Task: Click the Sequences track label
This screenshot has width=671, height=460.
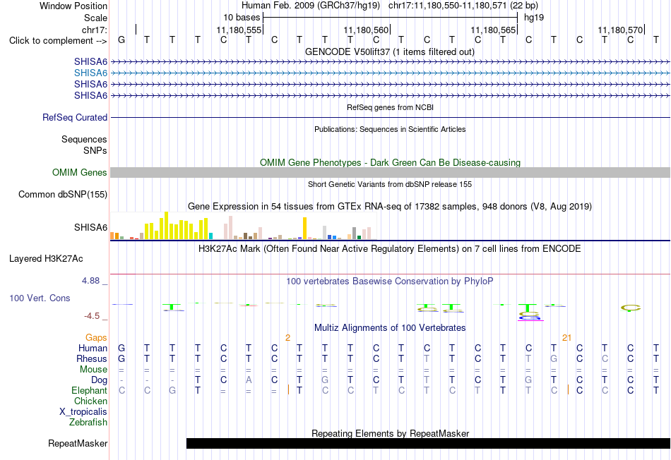Action: tap(84, 140)
